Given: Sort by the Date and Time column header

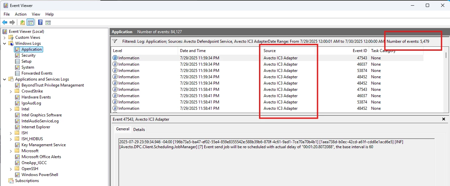Looking at the screenshot, I should click(219, 51).
